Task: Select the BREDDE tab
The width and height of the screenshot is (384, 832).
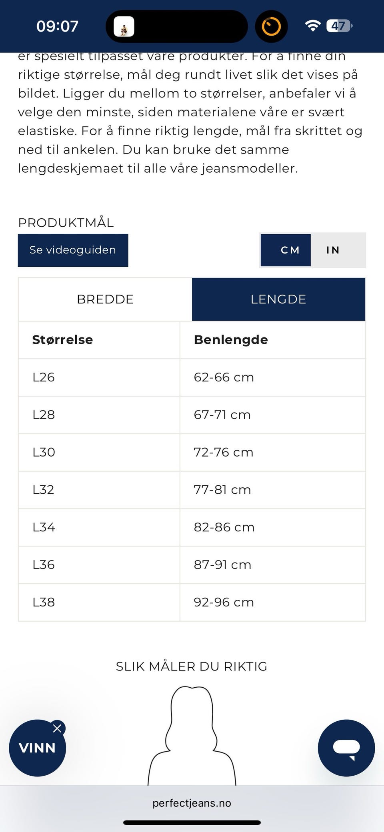Action: coord(105,299)
